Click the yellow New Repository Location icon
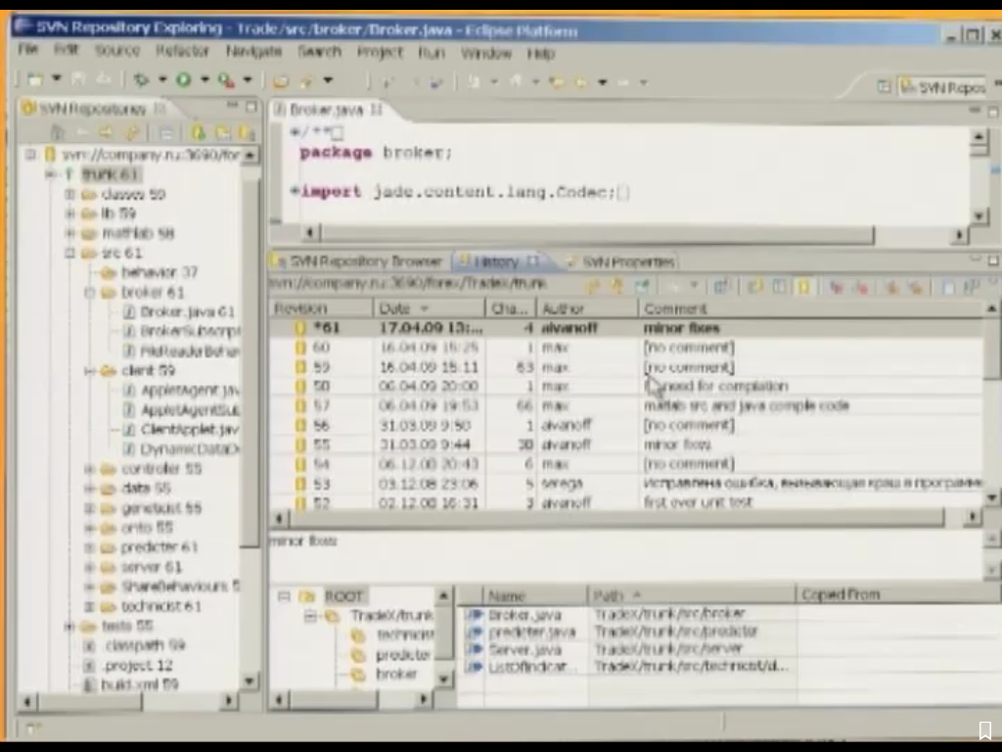The height and width of the screenshot is (752, 1002). pos(199,132)
